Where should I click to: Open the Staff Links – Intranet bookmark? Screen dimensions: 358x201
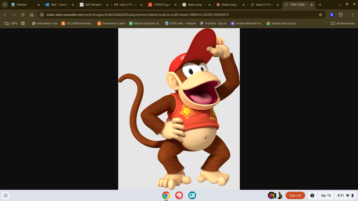click(x=180, y=23)
